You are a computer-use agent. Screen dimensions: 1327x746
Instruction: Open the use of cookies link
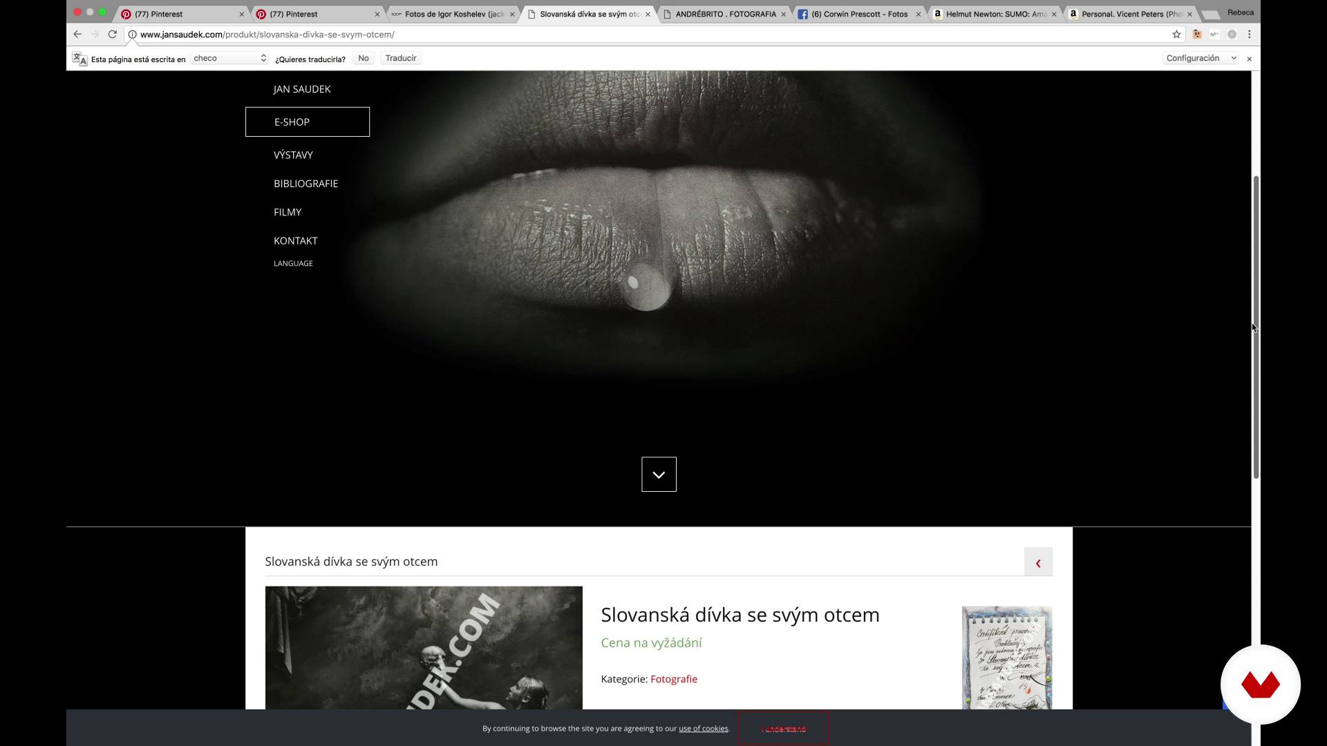704,729
